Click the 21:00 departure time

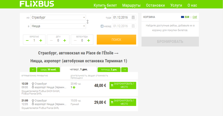pos(25,101)
